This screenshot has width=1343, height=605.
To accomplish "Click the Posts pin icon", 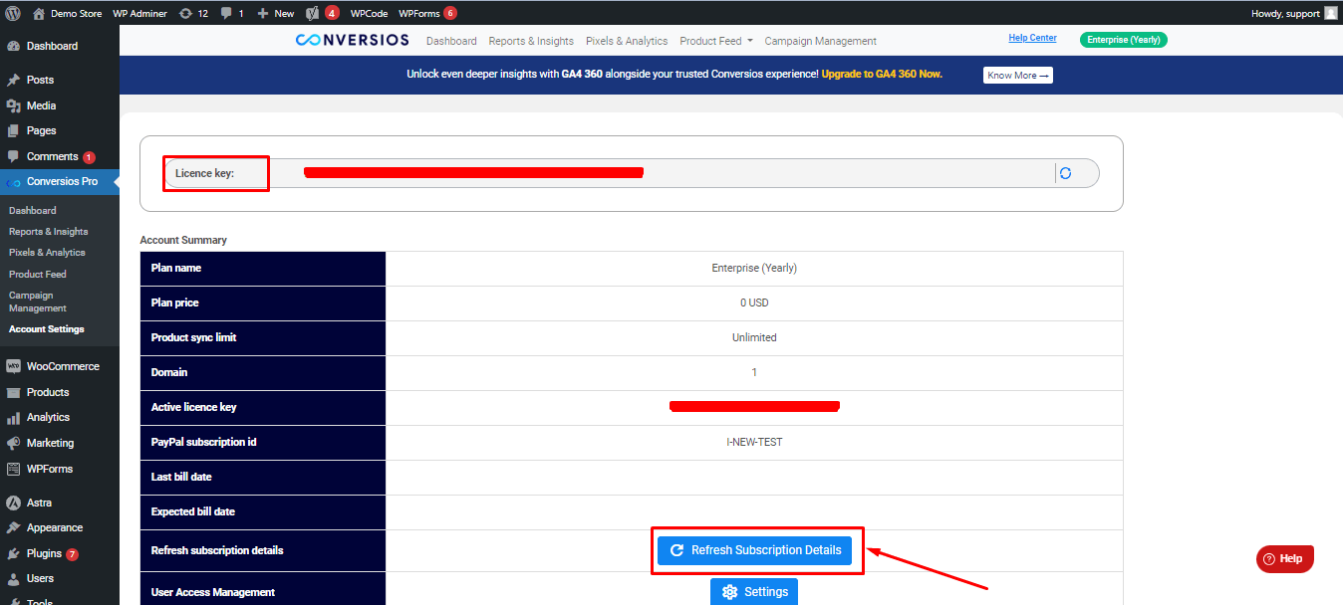I will tap(14, 80).
